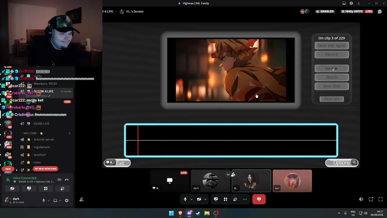This screenshot has width=387, height=218.
Task: Adjust stream volume speaker icon
Action: click(x=361, y=199)
